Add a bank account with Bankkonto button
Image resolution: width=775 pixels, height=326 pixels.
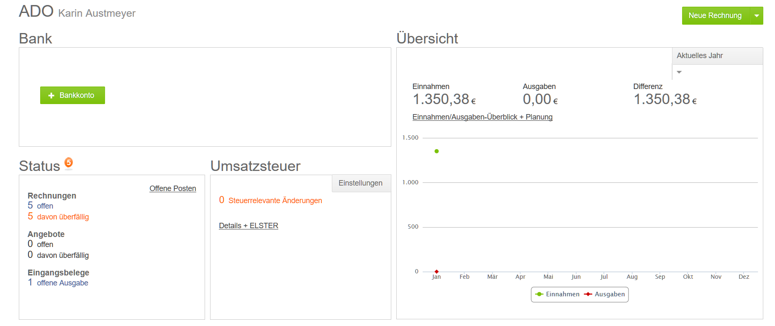[72, 95]
